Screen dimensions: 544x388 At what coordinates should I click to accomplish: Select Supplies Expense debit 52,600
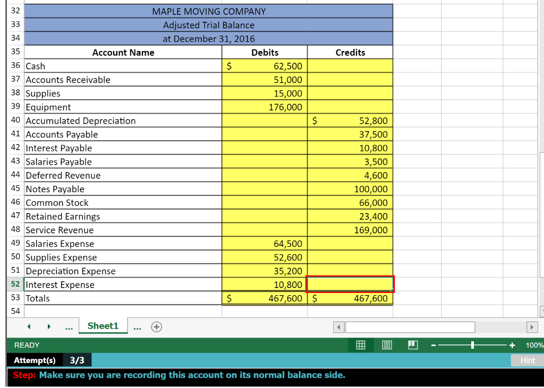point(265,257)
